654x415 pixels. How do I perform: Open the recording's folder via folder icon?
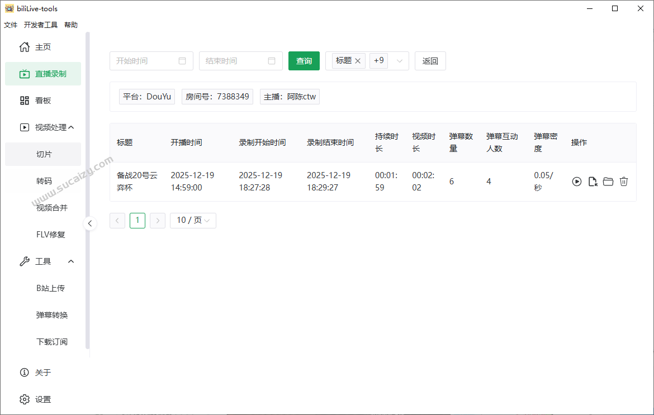point(608,181)
